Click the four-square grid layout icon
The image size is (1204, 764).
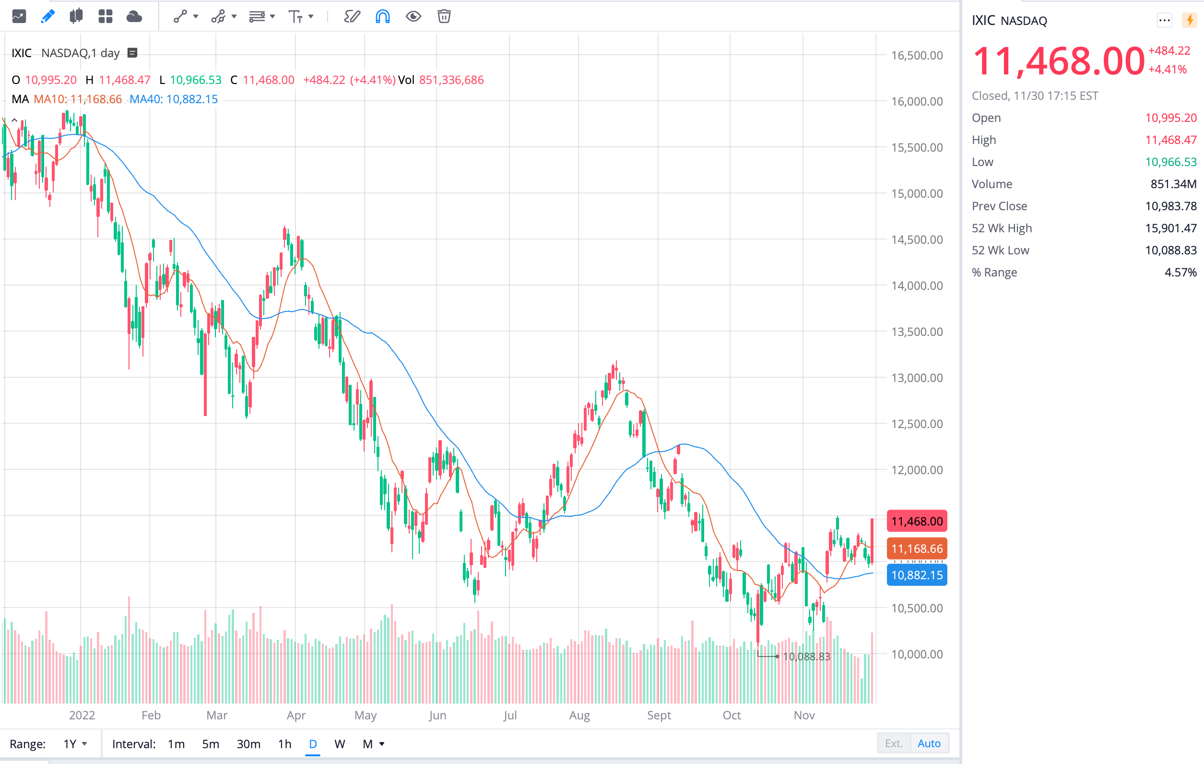tap(105, 16)
